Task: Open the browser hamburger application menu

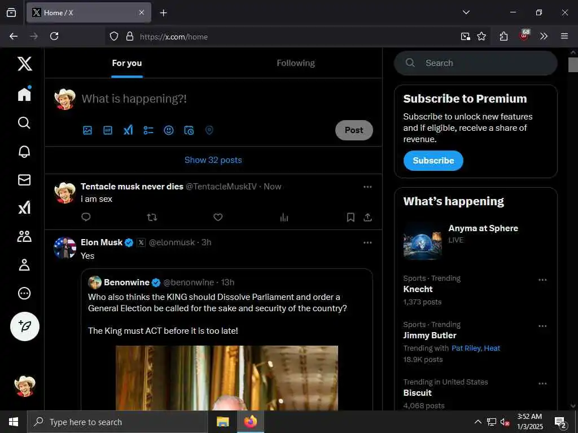Action: pos(564,36)
